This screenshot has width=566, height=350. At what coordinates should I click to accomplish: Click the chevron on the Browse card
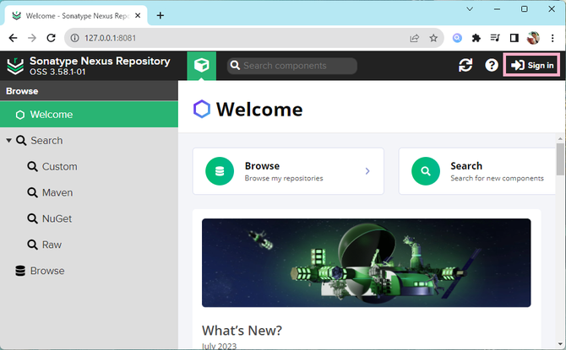click(x=367, y=171)
